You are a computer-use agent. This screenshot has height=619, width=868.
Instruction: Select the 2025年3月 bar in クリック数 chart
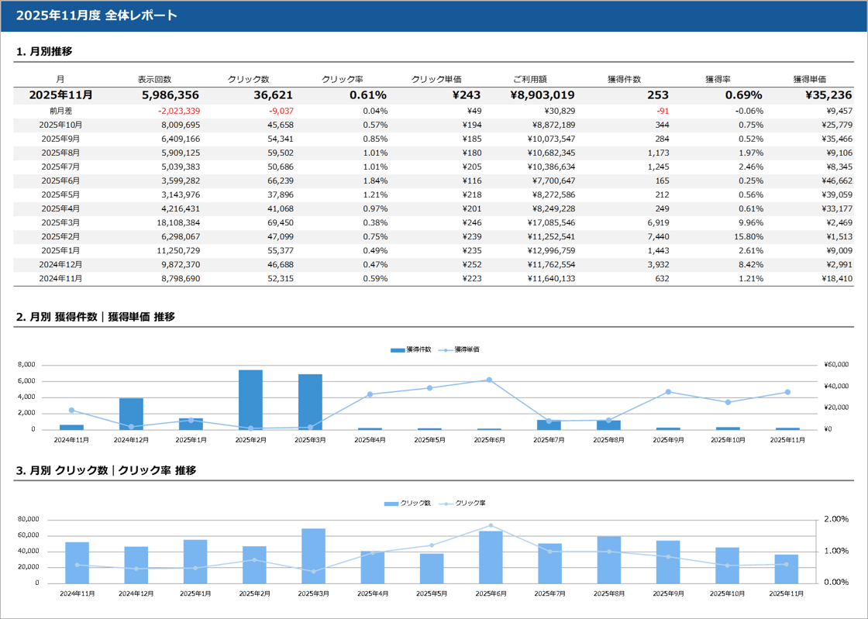click(x=313, y=555)
